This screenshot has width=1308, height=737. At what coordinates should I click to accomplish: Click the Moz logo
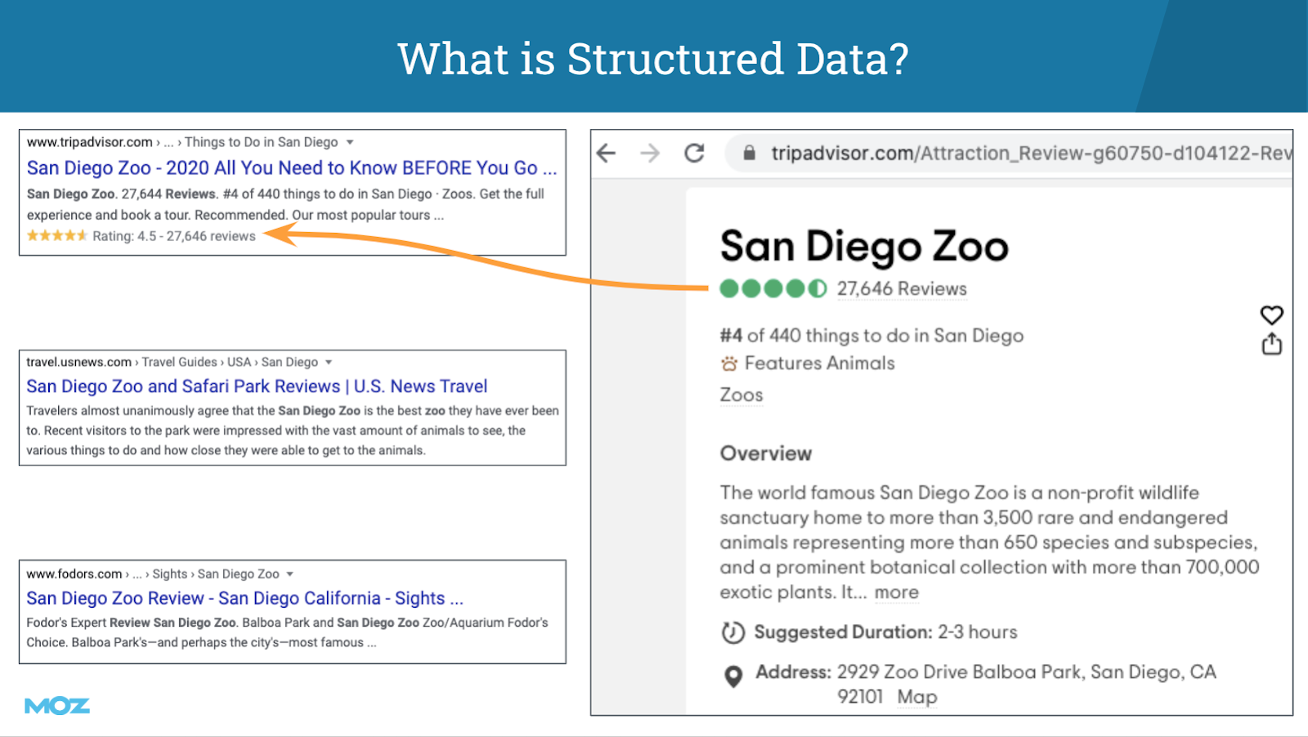56,706
